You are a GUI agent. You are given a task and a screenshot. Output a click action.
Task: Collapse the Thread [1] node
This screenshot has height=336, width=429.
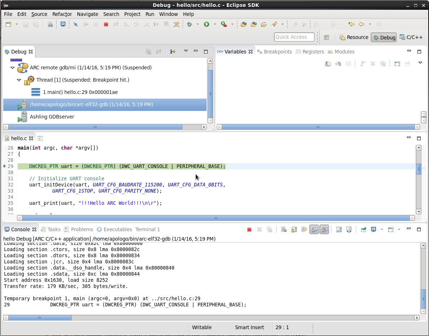point(19,80)
